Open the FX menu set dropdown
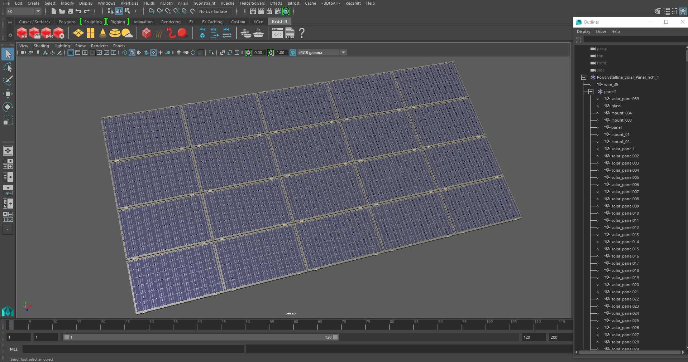 coord(24,11)
